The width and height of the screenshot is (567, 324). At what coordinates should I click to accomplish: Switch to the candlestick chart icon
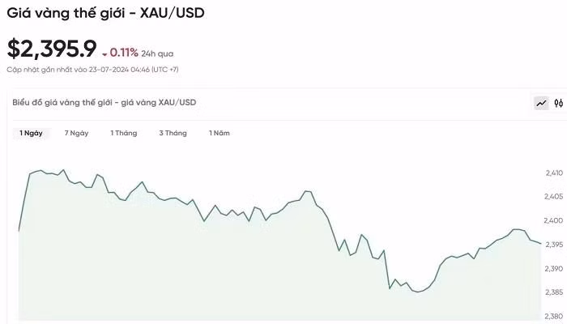point(558,103)
